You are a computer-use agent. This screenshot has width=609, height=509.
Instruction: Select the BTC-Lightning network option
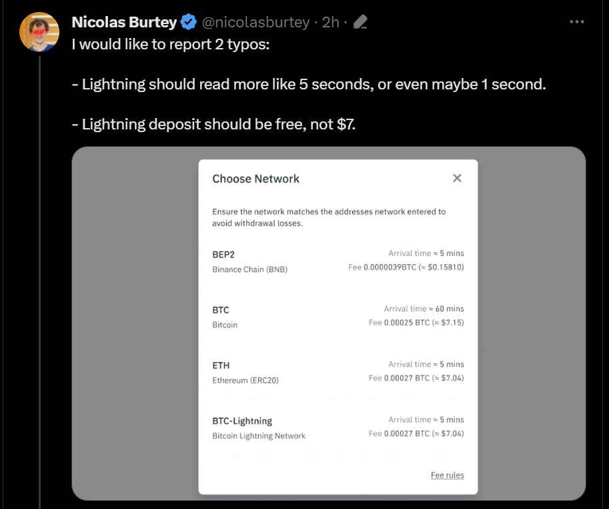pyautogui.click(x=338, y=428)
